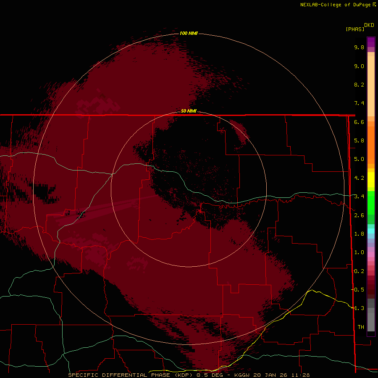Click the 1.0 value on the color scale
This screenshot has height=378, width=378.
point(359,252)
